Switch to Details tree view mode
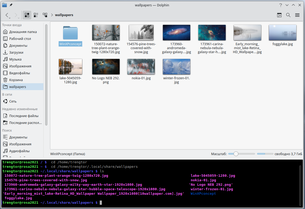 (x=45, y=15)
